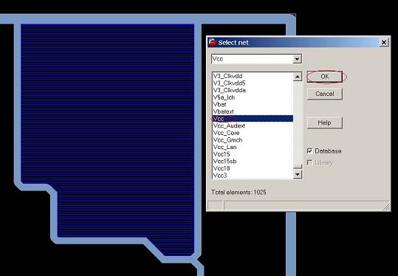The width and height of the screenshot is (398, 276).
Task: Click the Select net title bar icon
Action: 212,42
